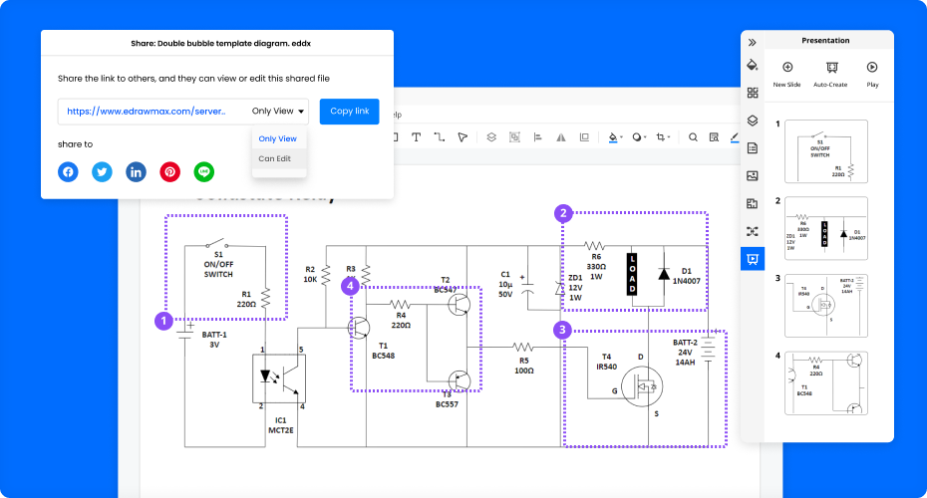Collapse the Presentation panel with double chevron

pos(753,42)
